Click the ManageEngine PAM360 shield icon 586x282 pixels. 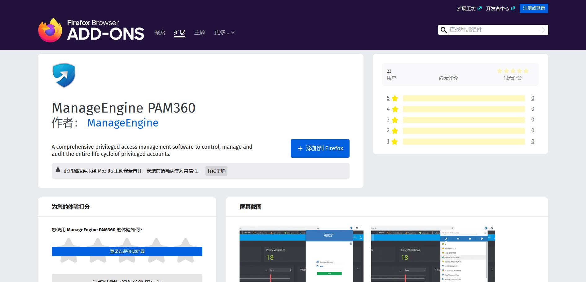64,75
